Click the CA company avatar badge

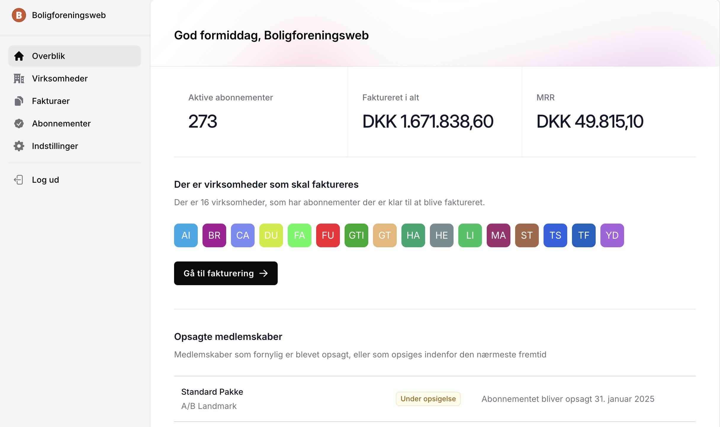coord(242,235)
